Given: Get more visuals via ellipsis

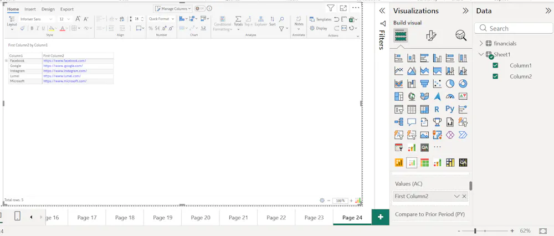Looking at the screenshot, I should pyautogui.click(x=437, y=147).
